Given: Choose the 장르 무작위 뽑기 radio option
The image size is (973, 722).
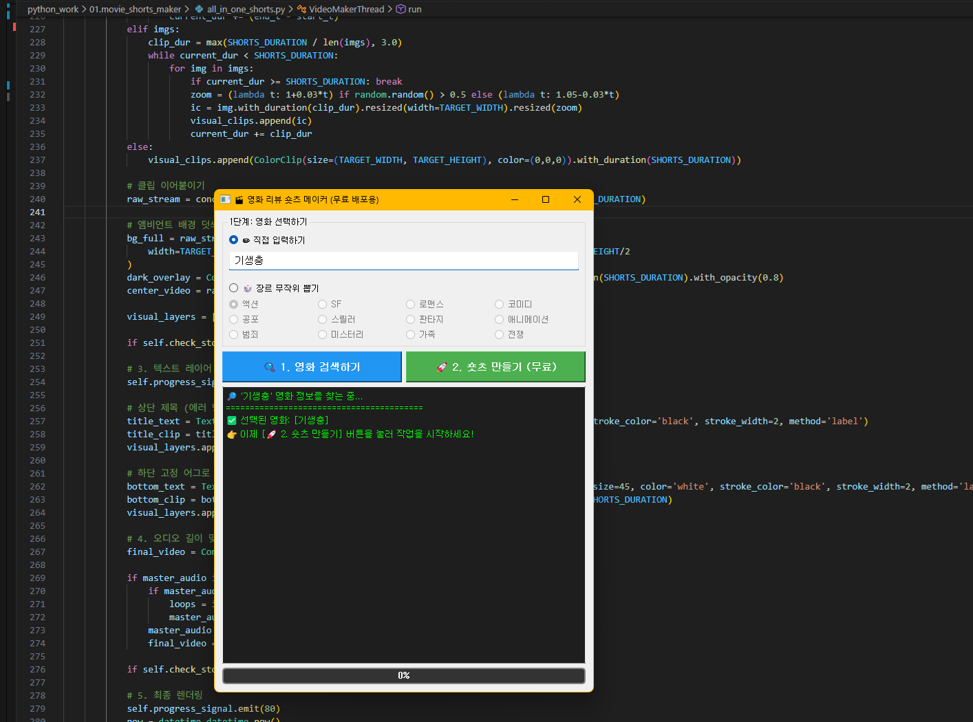Looking at the screenshot, I should click(x=234, y=288).
